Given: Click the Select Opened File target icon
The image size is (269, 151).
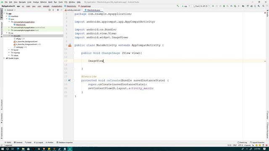Looking at the screenshot, I should click(50, 10).
